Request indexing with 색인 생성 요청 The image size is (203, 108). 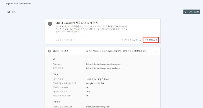(x=151, y=40)
